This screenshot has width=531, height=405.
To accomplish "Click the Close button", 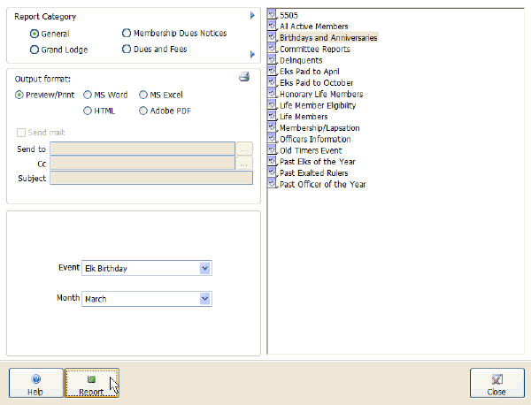I will point(496,383).
